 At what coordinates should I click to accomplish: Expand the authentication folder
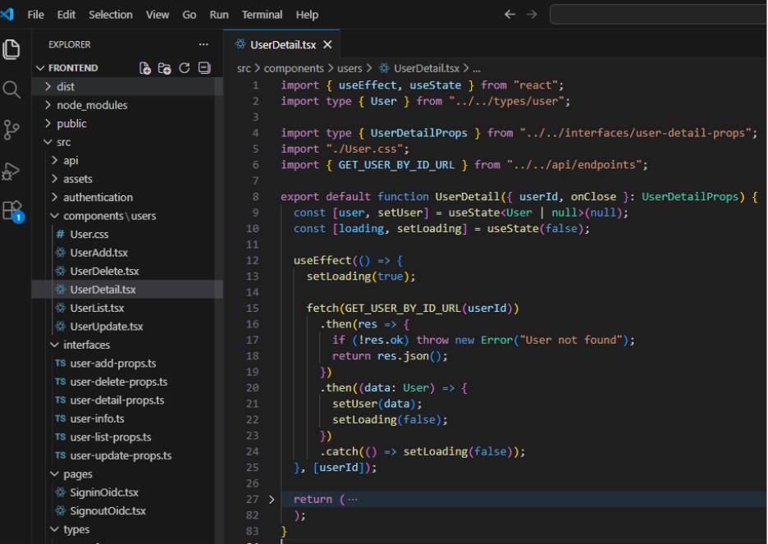click(98, 197)
